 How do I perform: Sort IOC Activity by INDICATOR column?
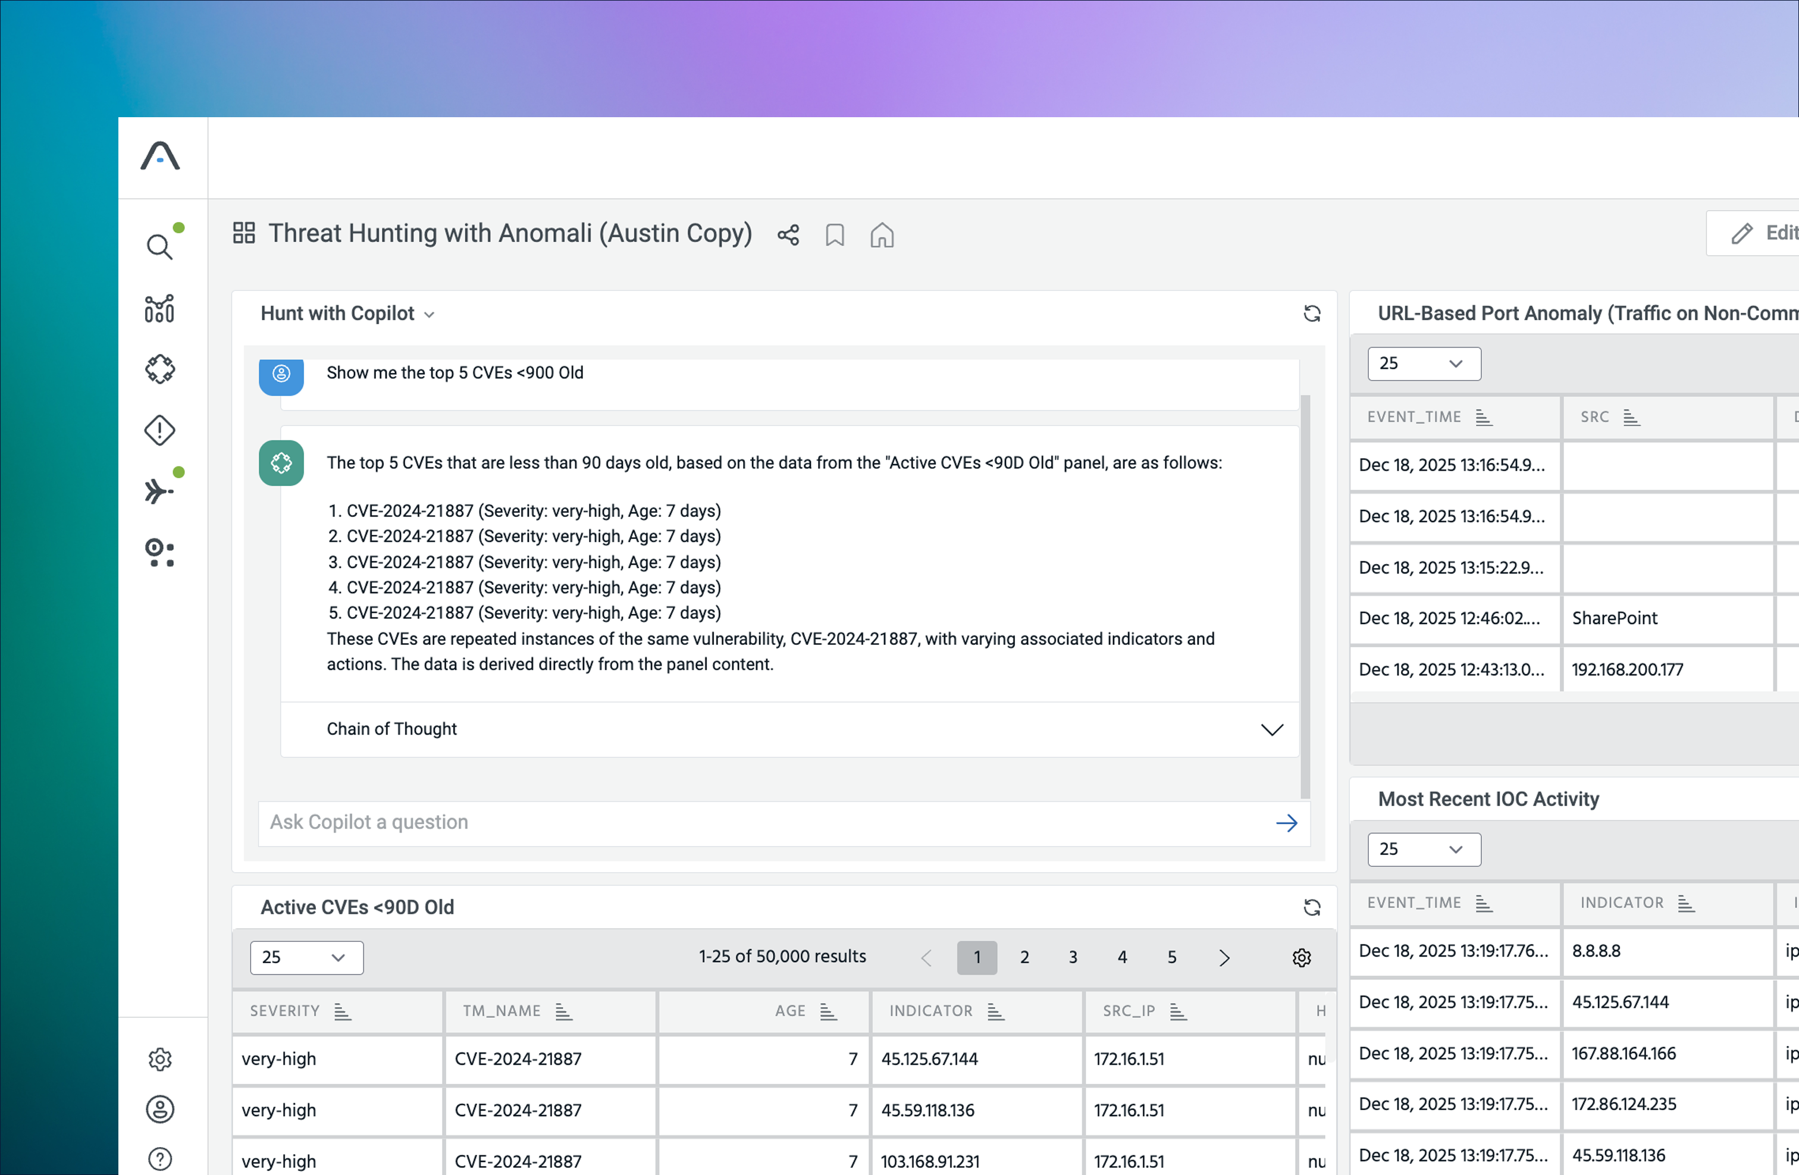(1685, 903)
